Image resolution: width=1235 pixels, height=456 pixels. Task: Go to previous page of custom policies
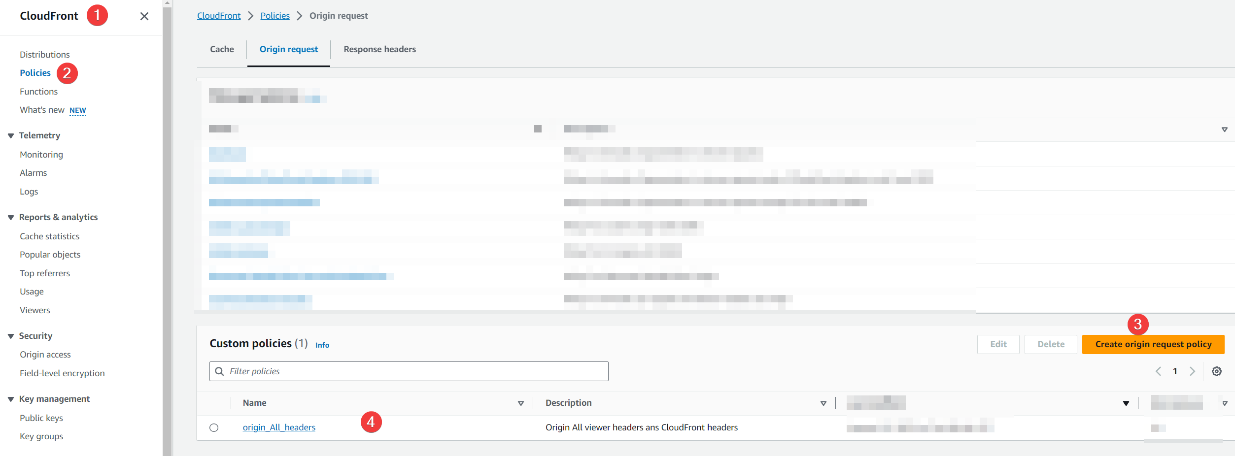(x=1158, y=371)
